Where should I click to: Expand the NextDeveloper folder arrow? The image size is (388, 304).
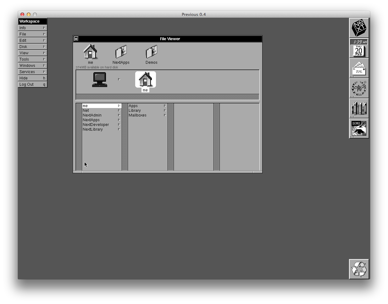coord(119,125)
